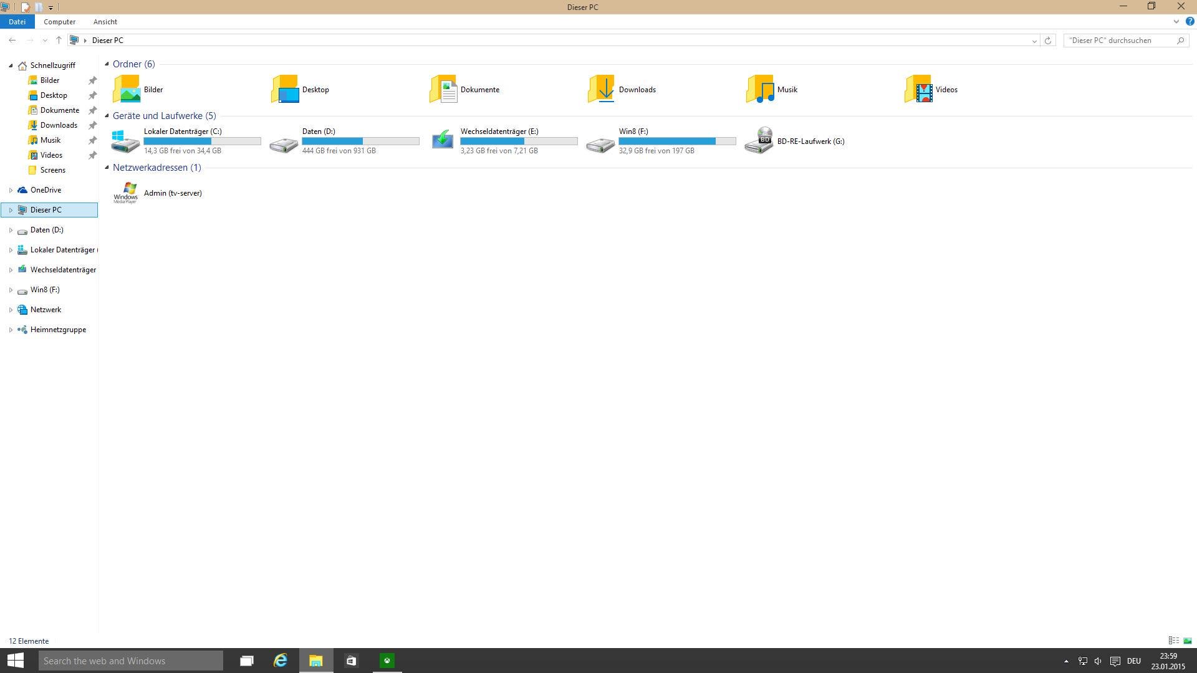
Task: Collapse the Netzwerkadressen (1) group
Action: [107, 167]
